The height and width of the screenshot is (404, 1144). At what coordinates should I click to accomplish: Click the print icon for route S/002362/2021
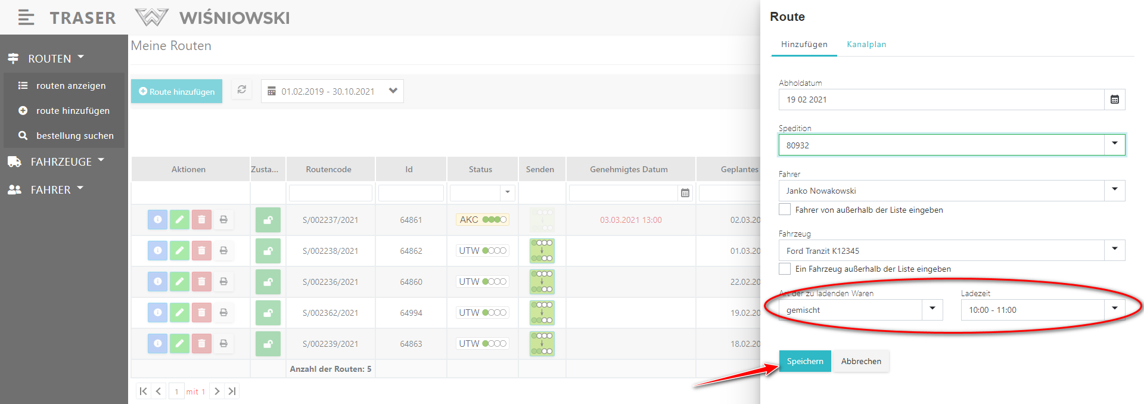[223, 313]
